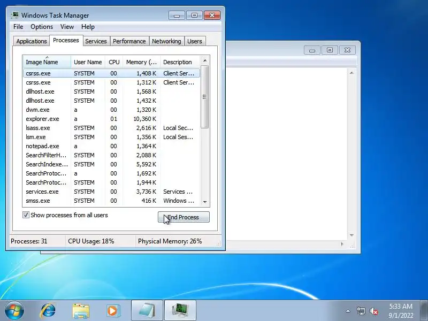Image resolution: width=428 pixels, height=321 pixels.
Task: Open network status tray icon
Action: click(361, 311)
